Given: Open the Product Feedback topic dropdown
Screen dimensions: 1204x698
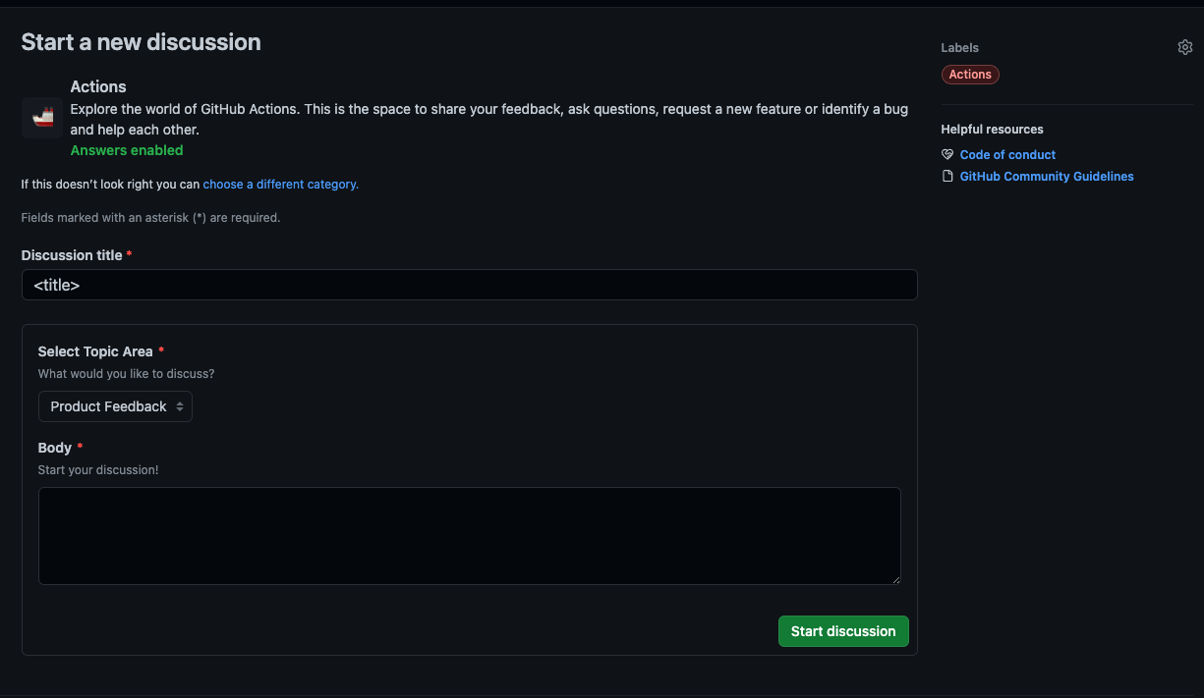Looking at the screenshot, I should (x=115, y=406).
